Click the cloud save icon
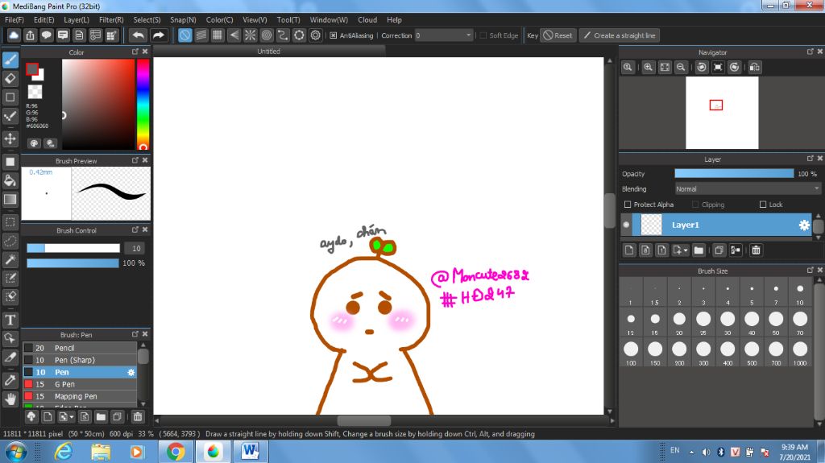This screenshot has height=463, width=825. 14,35
